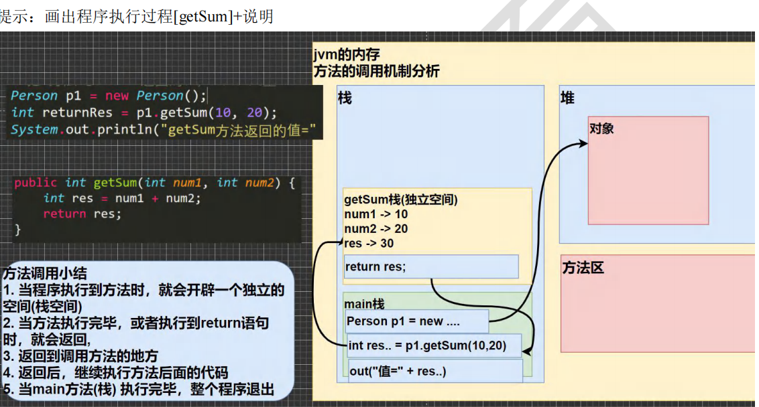Click code line 'int res = num1 + num2;'

click(121, 198)
